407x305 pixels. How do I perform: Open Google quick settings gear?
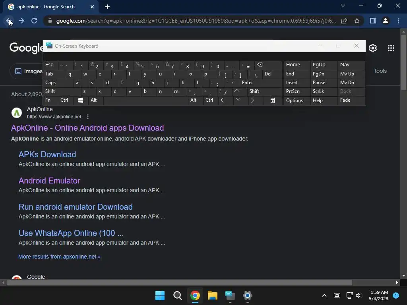pyautogui.click(x=373, y=48)
